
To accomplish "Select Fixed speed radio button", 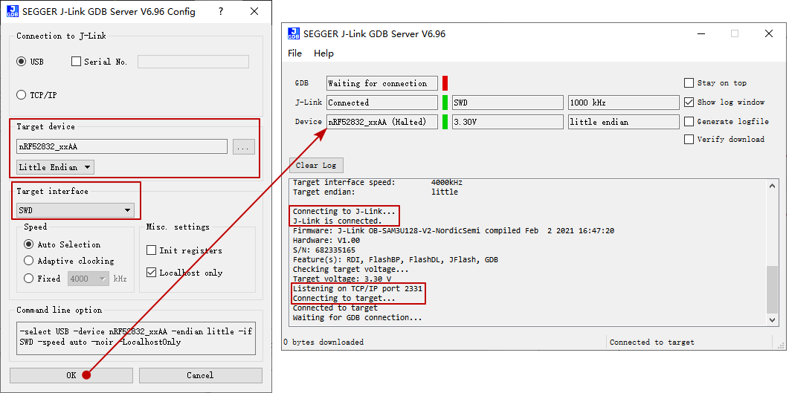I will [29, 279].
